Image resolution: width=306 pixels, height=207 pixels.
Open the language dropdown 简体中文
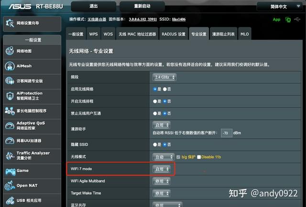click(x=279, y=7)
